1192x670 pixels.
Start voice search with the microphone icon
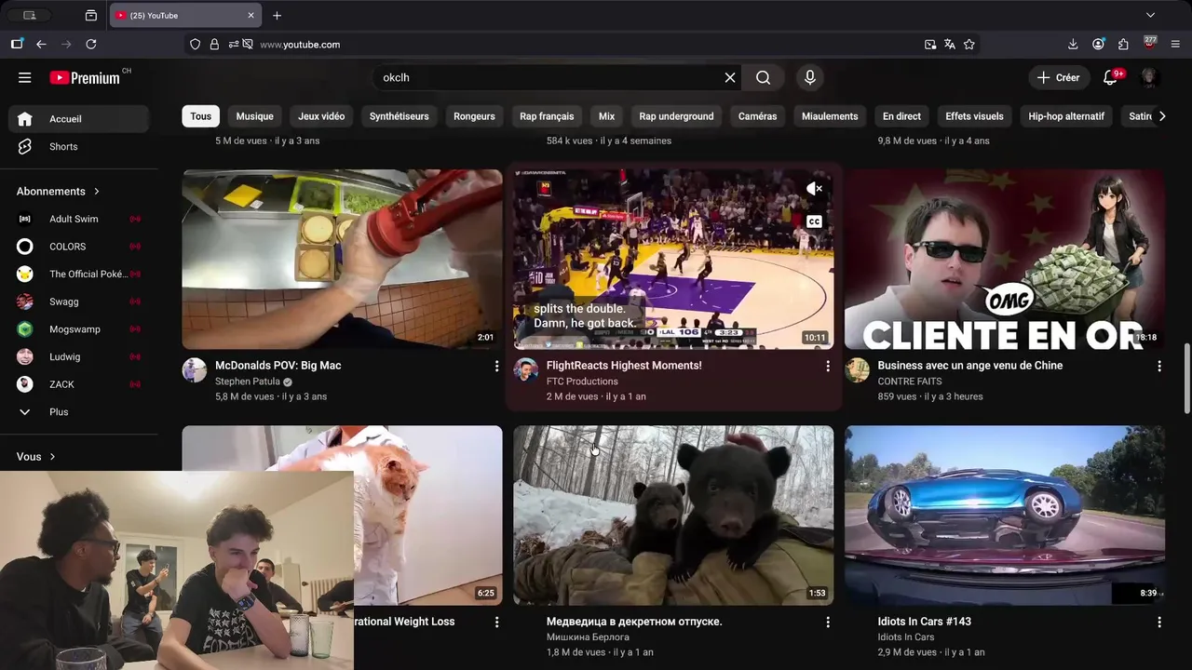(x=810, y=77)
